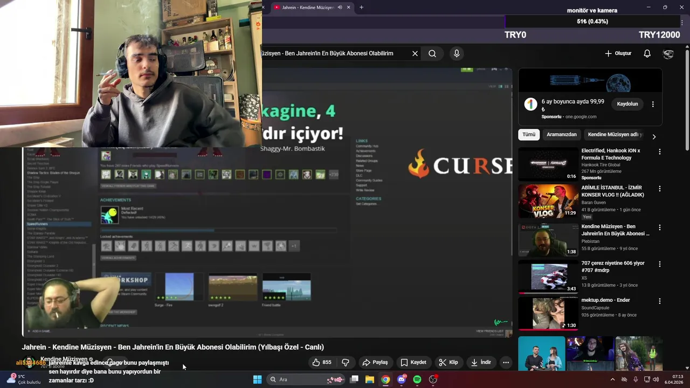Open 707 çerez niyetine video thumbnail
Image resolution: width=690 pixels, height=388 pixels.
[548, 276]
